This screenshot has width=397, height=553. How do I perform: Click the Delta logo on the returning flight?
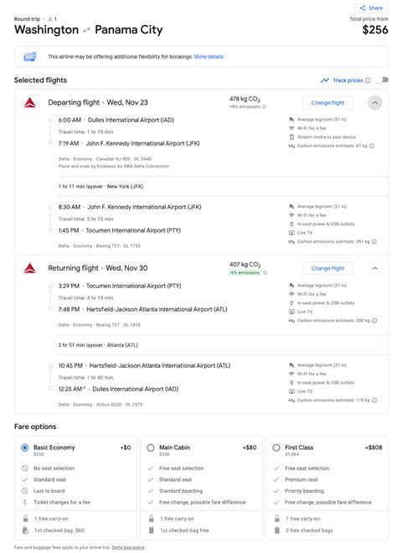pyautogui.click(x=30, y=268)
